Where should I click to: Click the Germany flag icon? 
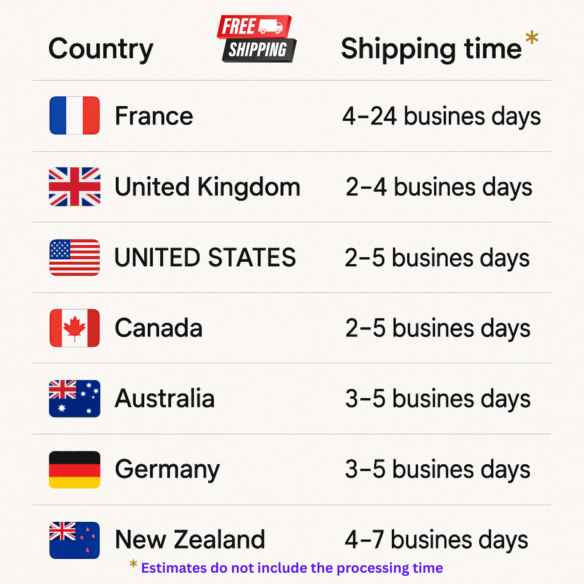coord(75,470)
